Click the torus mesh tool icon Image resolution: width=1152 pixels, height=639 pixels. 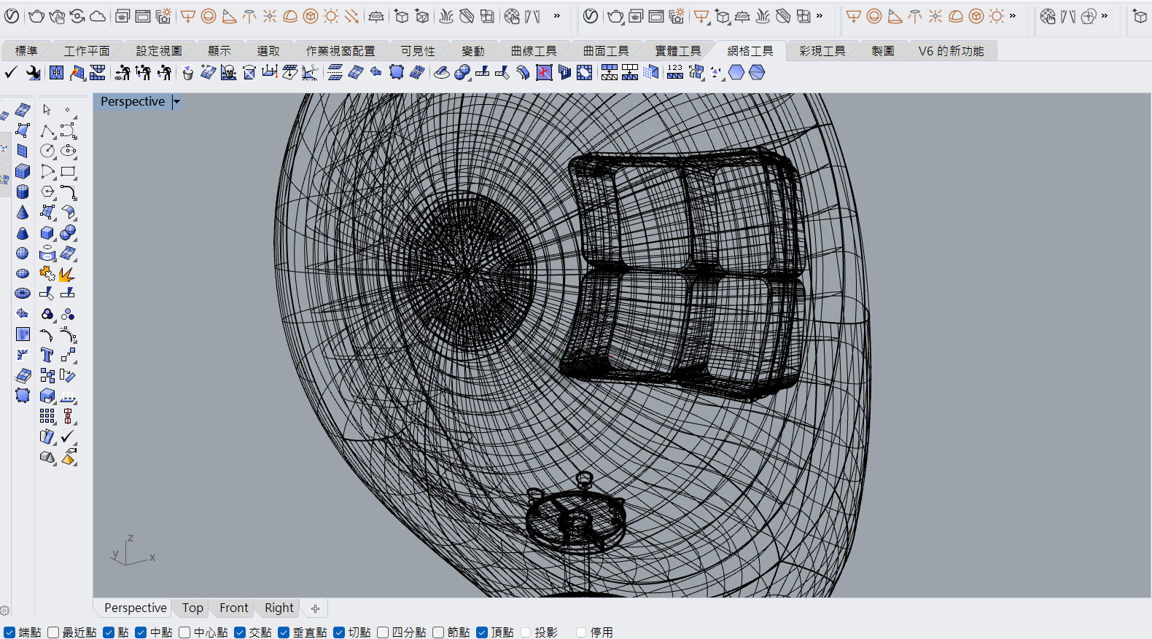(23, 294)
